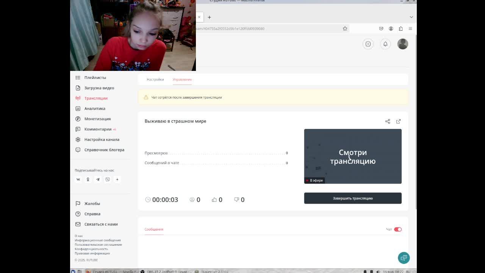Open the Плейлисты sidebar section
The height and width of the screenshot is (273, 485).
95,77
